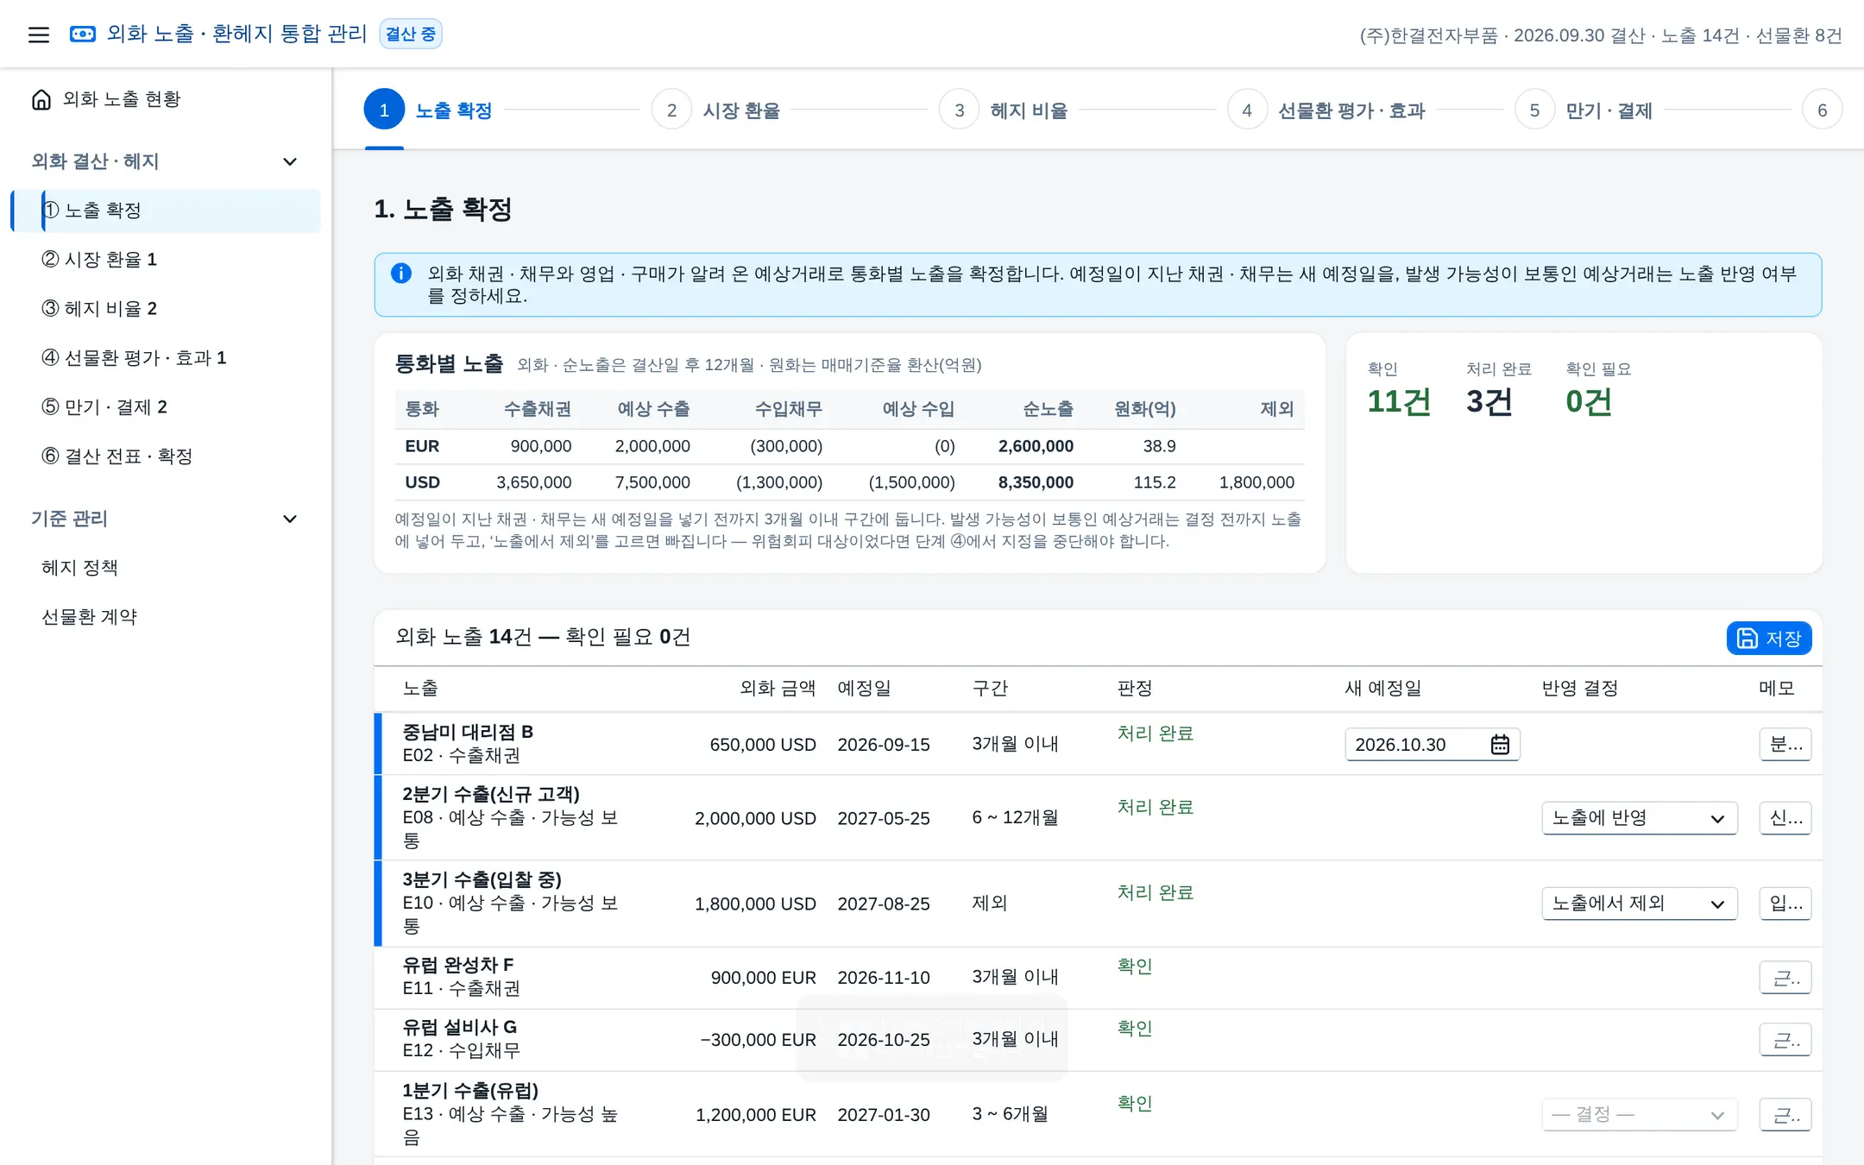Select step 1 노출 확정 in stepper
1864x1165 pixels.
(428, 110)
